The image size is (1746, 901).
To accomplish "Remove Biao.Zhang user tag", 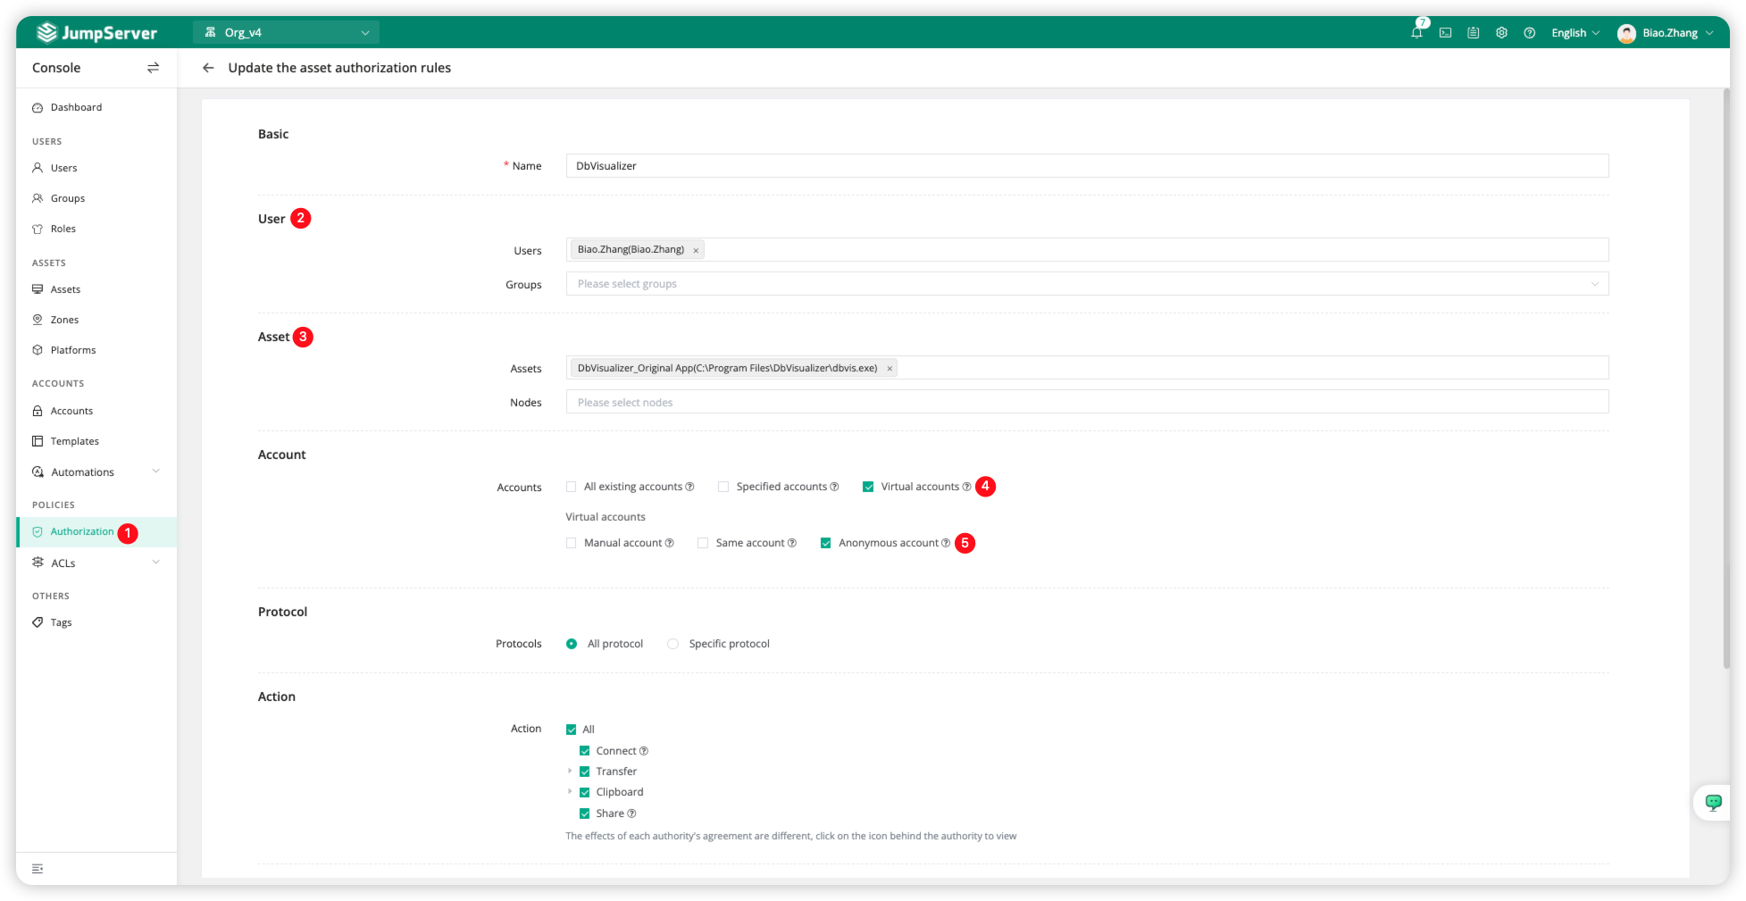I will (696, 251).
